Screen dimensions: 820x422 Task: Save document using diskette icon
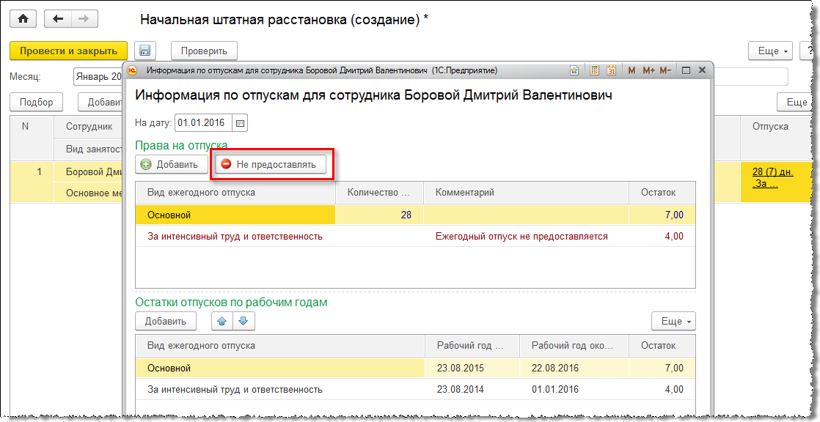point(145,51)
